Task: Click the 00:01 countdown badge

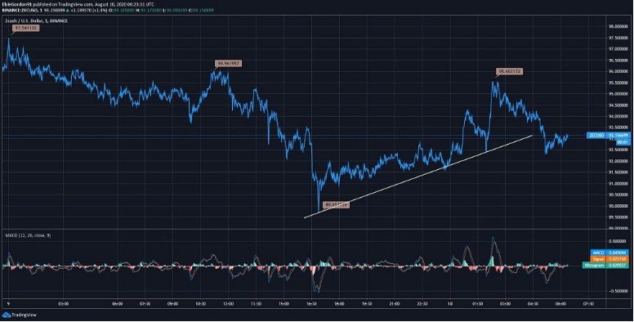Action: (x=623, y=142)
